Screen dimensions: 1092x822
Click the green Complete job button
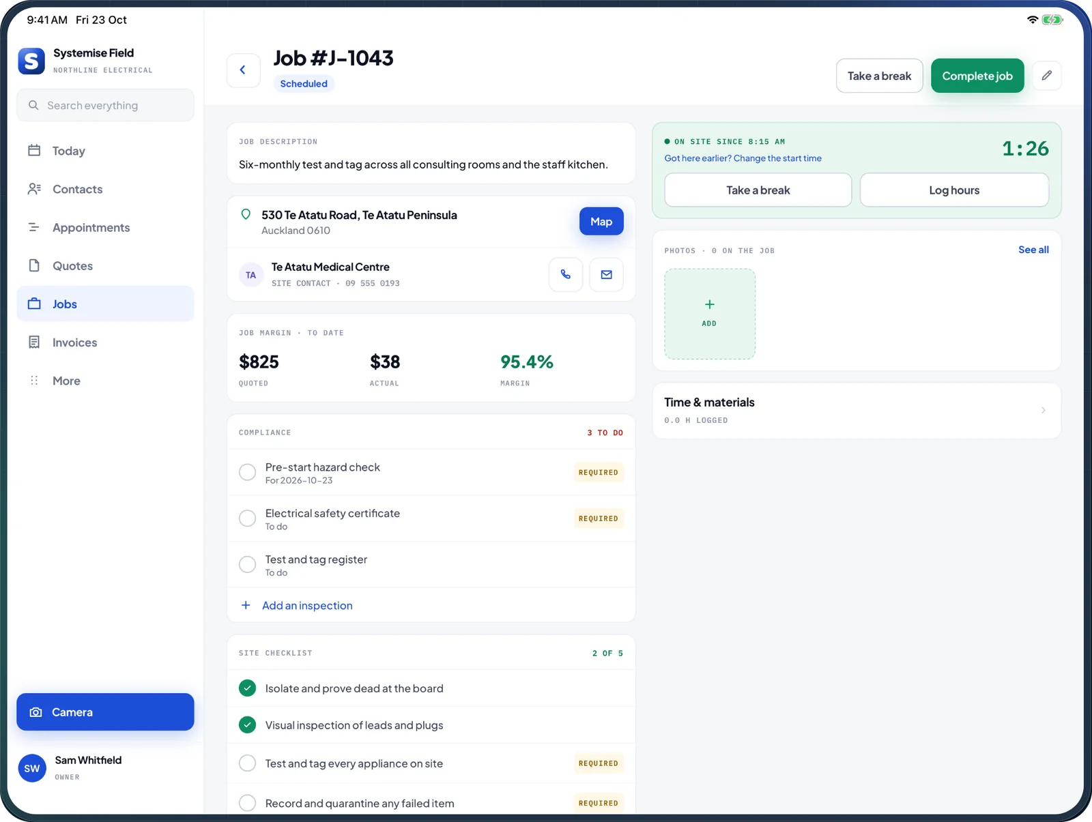(977, 76)
